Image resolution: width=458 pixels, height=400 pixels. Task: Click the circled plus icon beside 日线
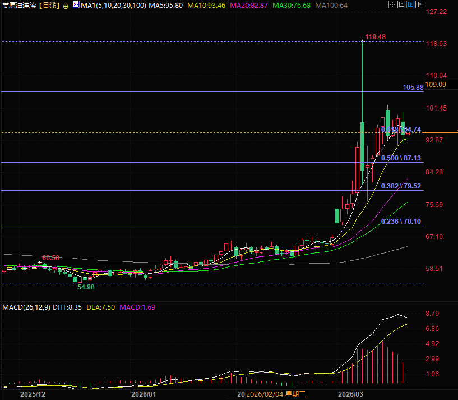(x=66, y=6)
